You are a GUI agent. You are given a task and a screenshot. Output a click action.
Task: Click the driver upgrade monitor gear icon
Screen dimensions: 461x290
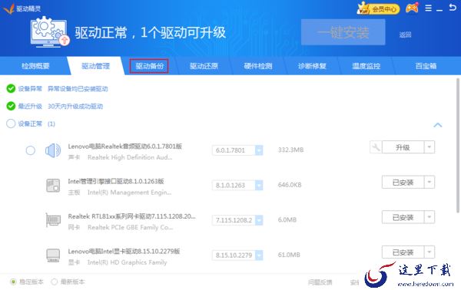tap(49, 32)
